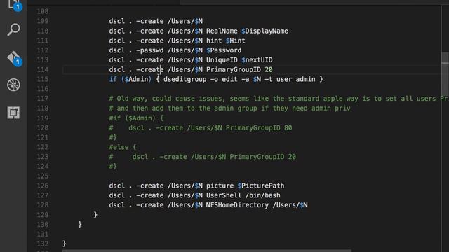This screenshot has width=449, height=252.
Task: Open the Explorer files view
Action: pos(13,4)
